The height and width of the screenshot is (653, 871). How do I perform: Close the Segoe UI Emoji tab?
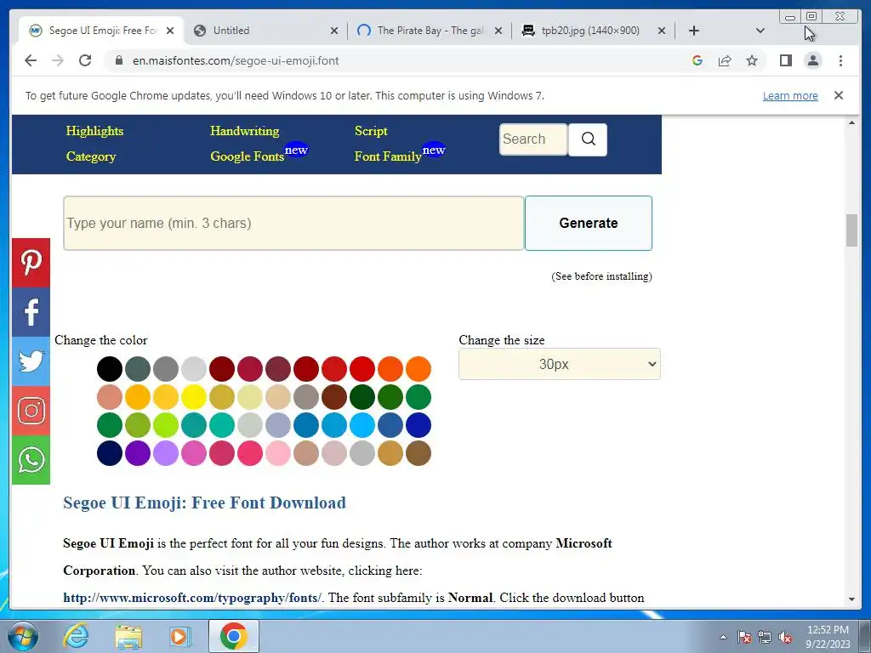(x=170, y=31)
